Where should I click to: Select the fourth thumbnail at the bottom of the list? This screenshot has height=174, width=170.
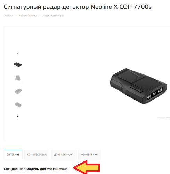coord(18,105)
